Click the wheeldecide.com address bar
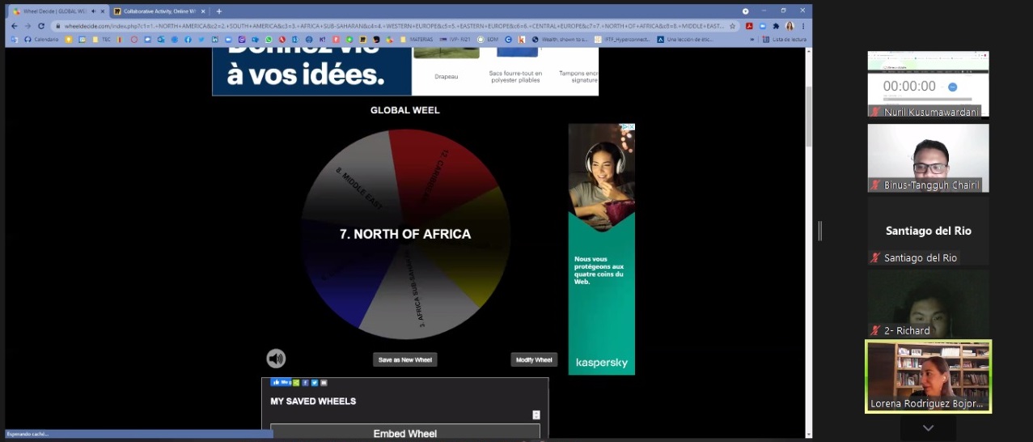1033x442 pixels. tap(388, 26)
